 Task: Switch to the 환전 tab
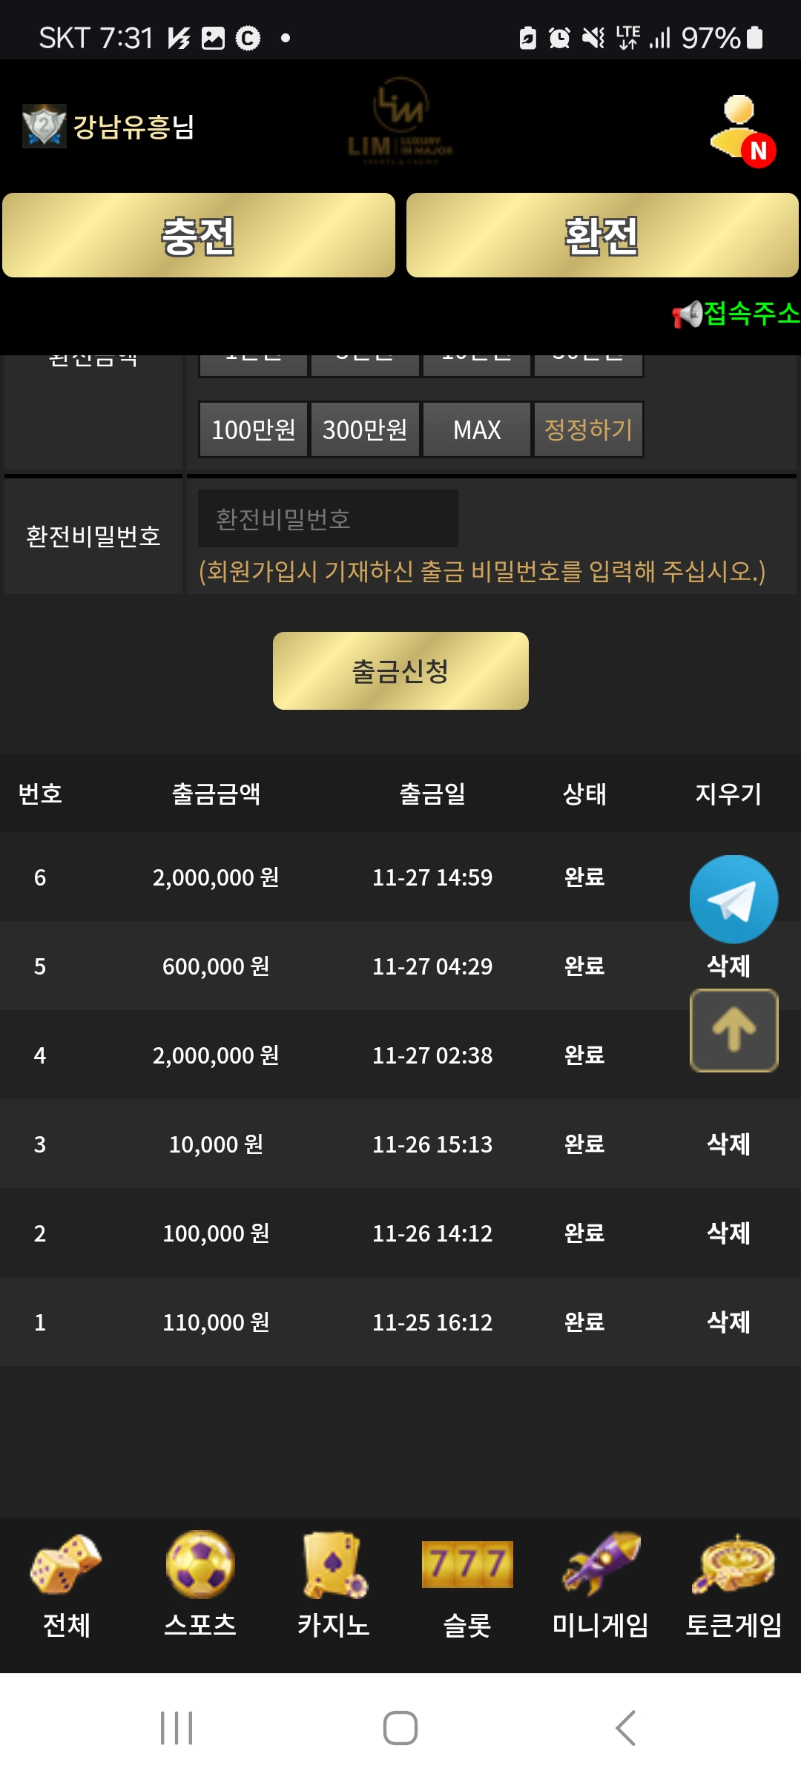point(602,235)
